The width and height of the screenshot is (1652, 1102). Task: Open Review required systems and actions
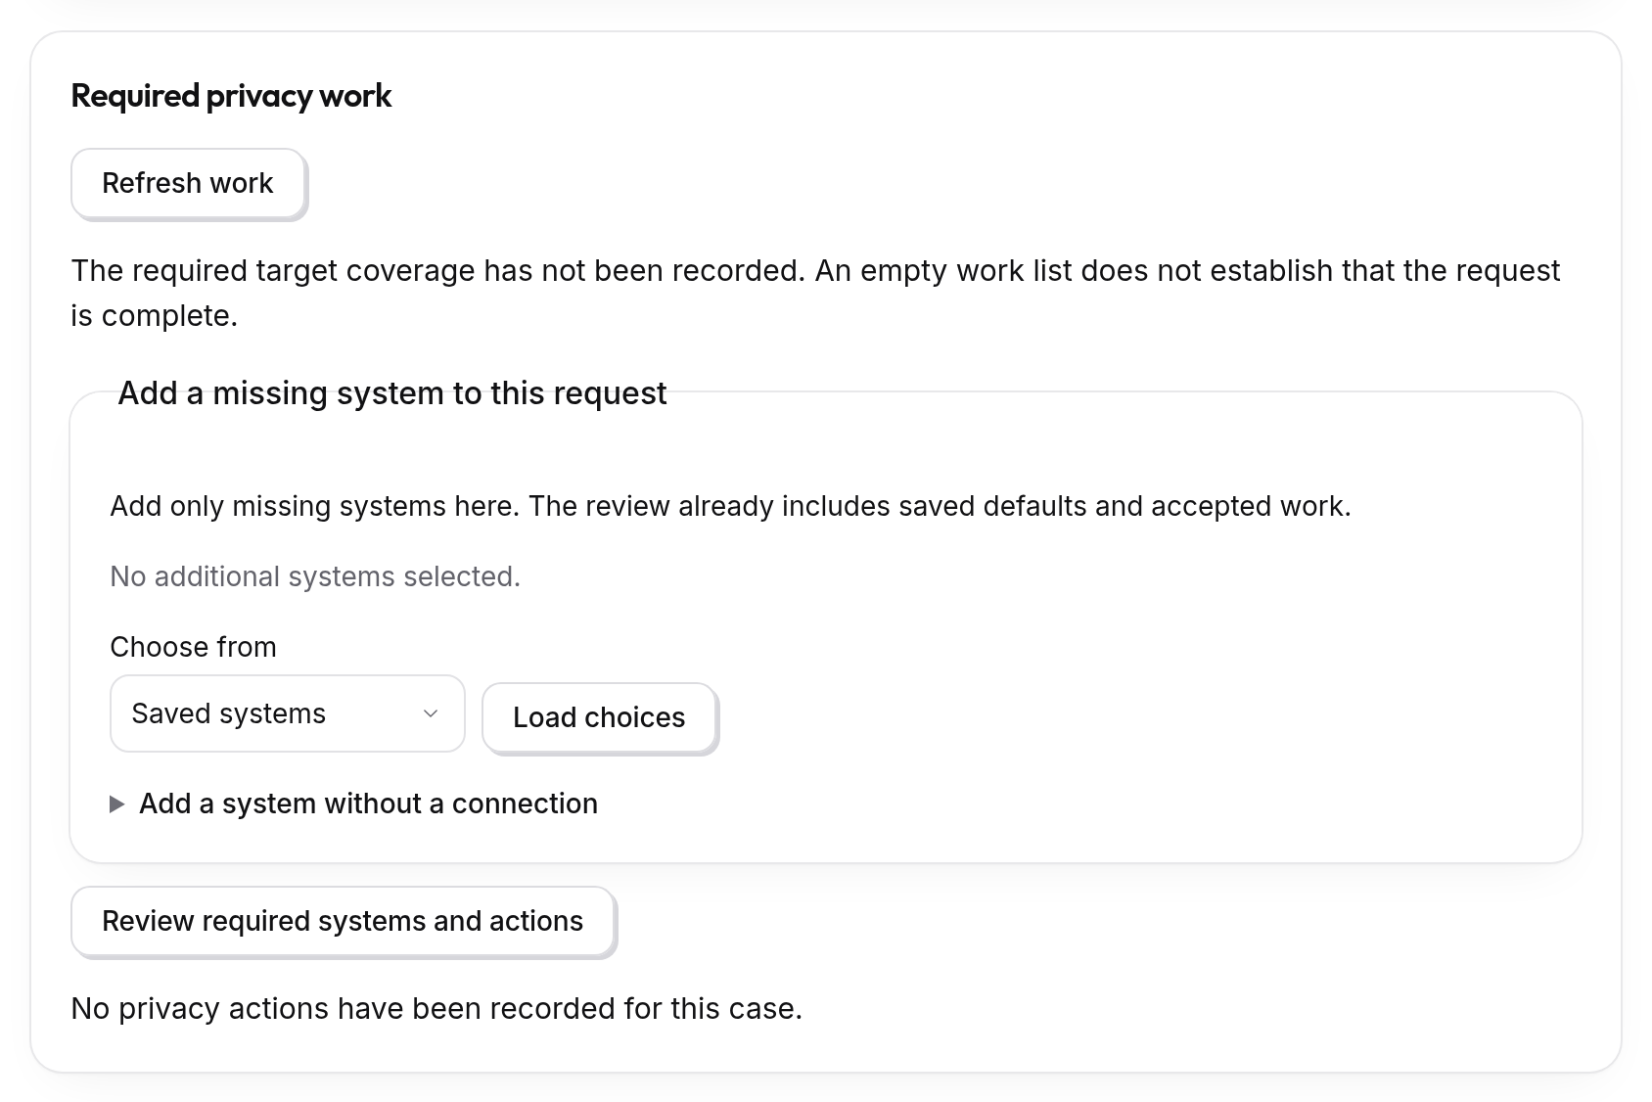343,921
